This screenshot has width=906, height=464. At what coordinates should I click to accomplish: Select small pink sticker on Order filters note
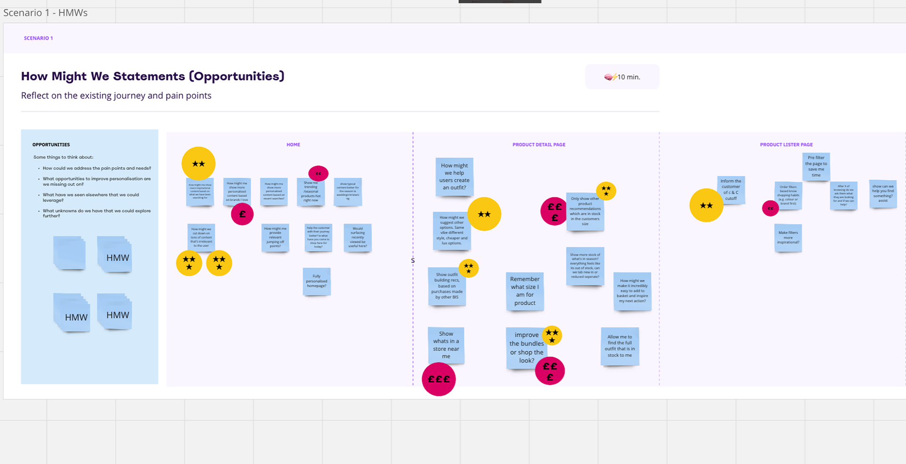pyautogui.click(x=770, y=208)
